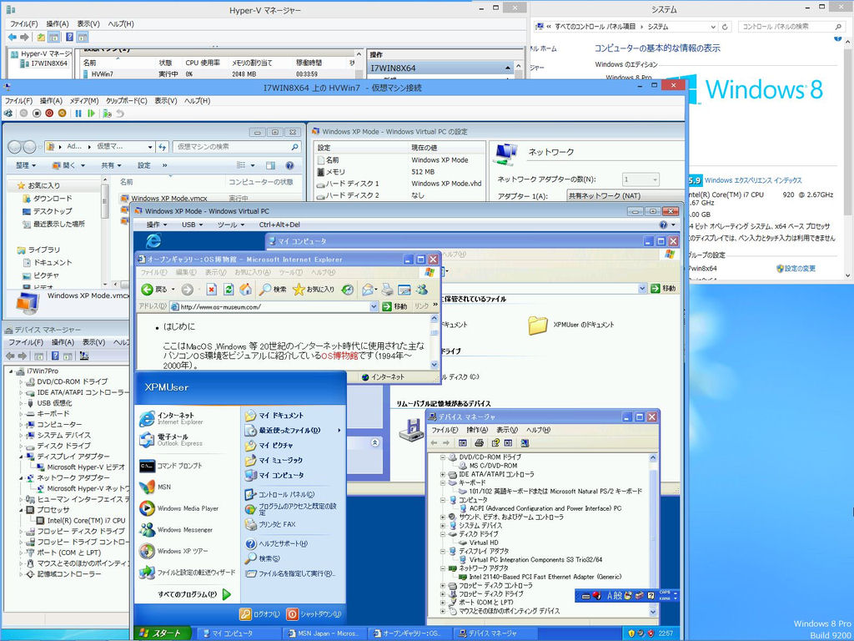Image resolution: width=854 pixels, height=641 pixels.
Task: Click Ctrl+Alt+Del in Windows Virtual PC toolbar
Action: (x=279, y=225)
